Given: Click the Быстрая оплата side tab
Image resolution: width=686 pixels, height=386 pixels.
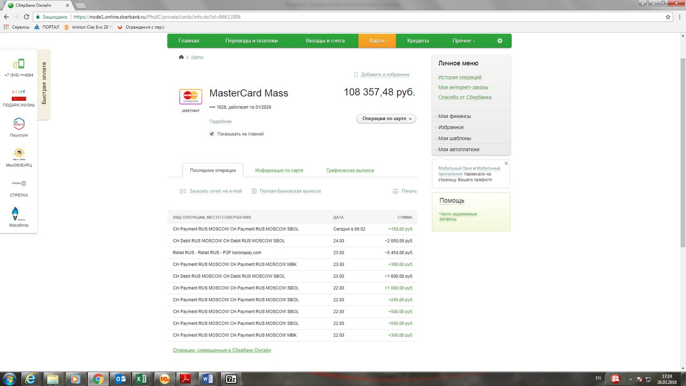Looking at the screenshot, I should pyautogui.click(x=44, y=83).
